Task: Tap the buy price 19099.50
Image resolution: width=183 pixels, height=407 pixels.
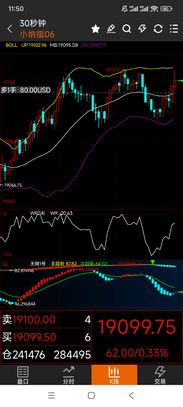Action: click(x=34, y=337)
